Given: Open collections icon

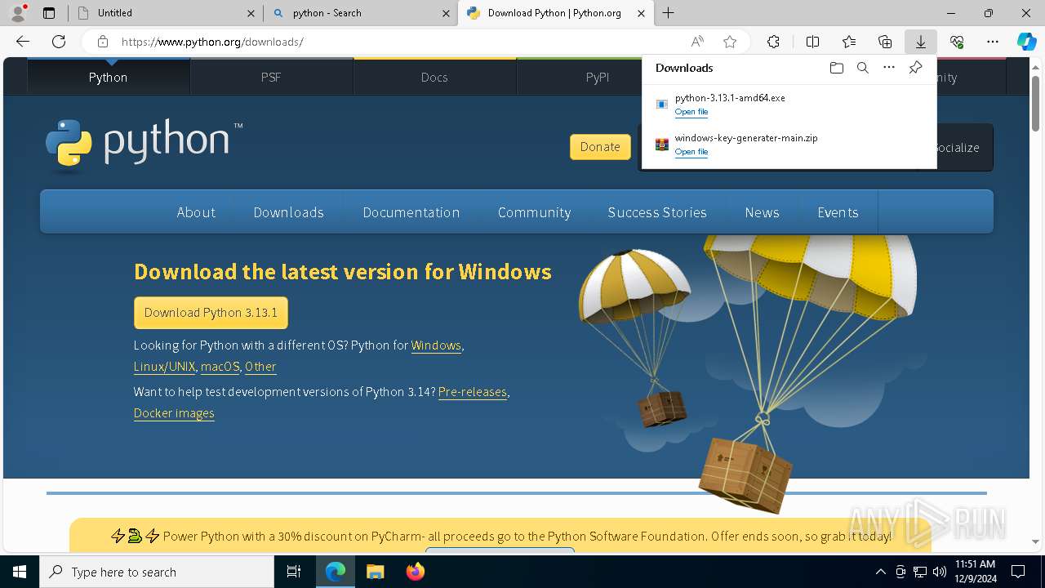Looking at the screenshot, I should (885, 42).
